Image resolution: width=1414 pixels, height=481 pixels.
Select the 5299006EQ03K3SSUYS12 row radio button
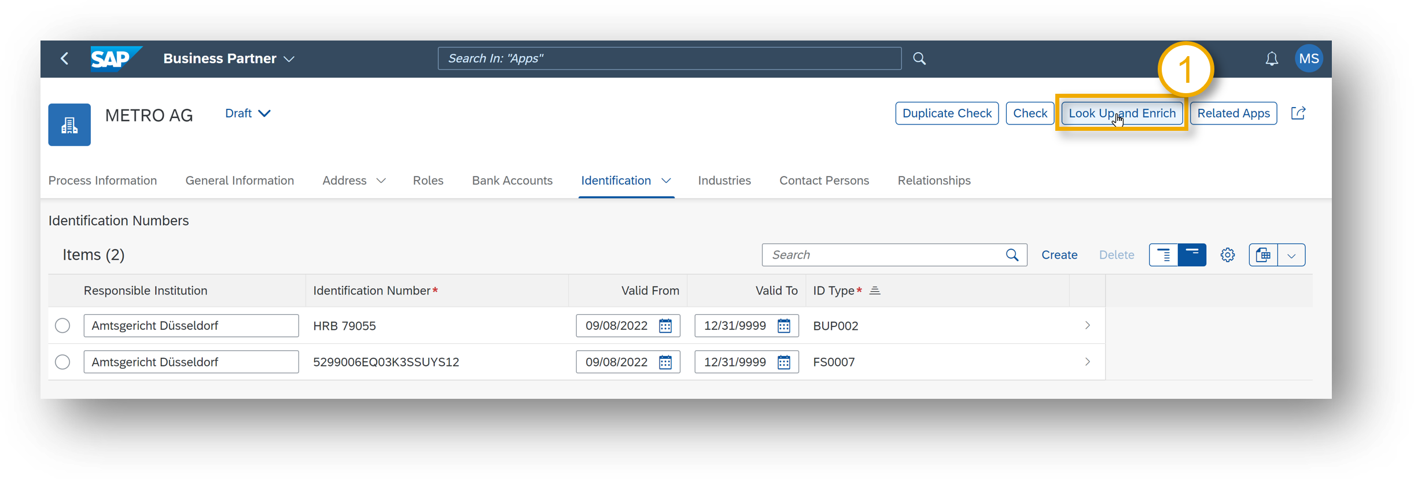pos(62,362)
